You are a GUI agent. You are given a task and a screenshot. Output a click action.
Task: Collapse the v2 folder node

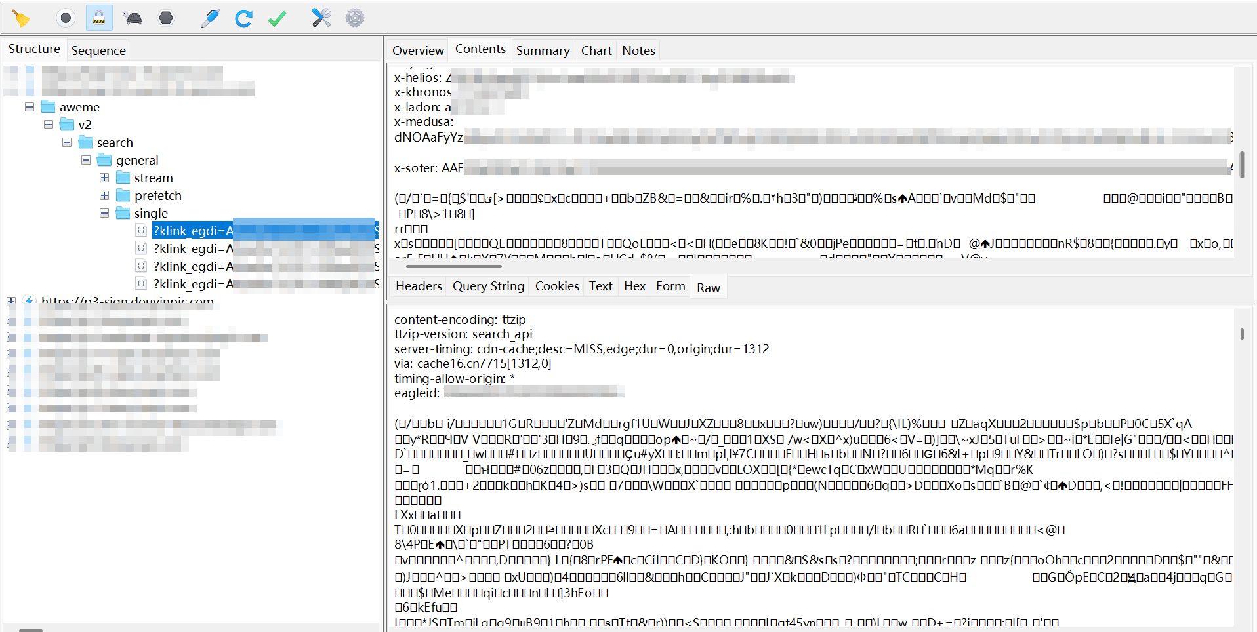coord(49,125)
